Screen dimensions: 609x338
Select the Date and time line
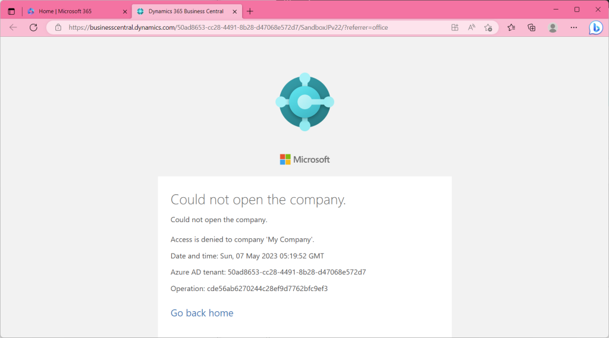(x=247, y=256)
